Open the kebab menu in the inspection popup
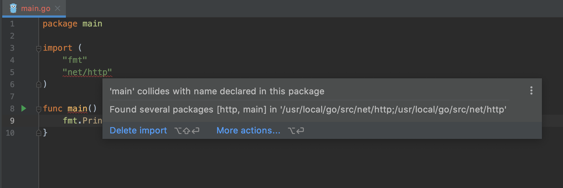Image resolution: width=563 pixels, height=188 pixels. [x=531, y=90]
